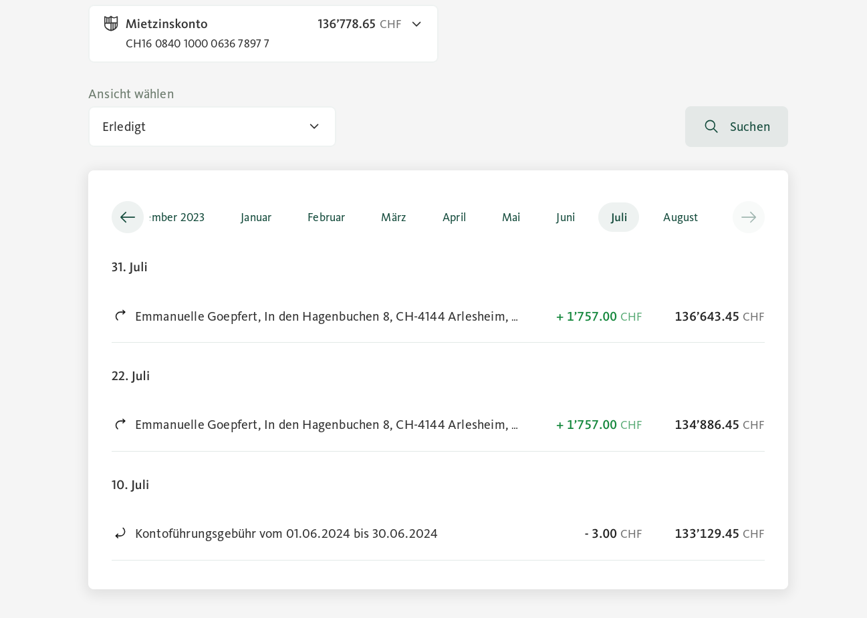Viewport: 867px width, 618px height.
Task: Open the 31. Juli Emmanuelle Goepfert transaction
Action: [438, 317]
